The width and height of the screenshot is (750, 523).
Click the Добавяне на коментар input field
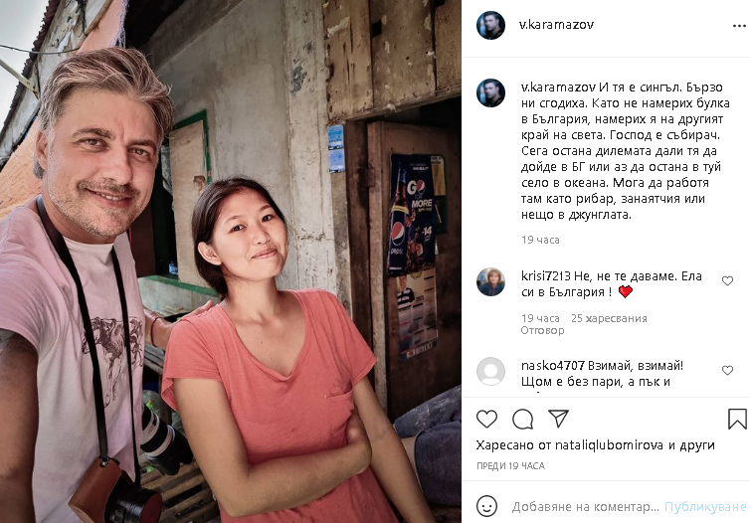586,507
